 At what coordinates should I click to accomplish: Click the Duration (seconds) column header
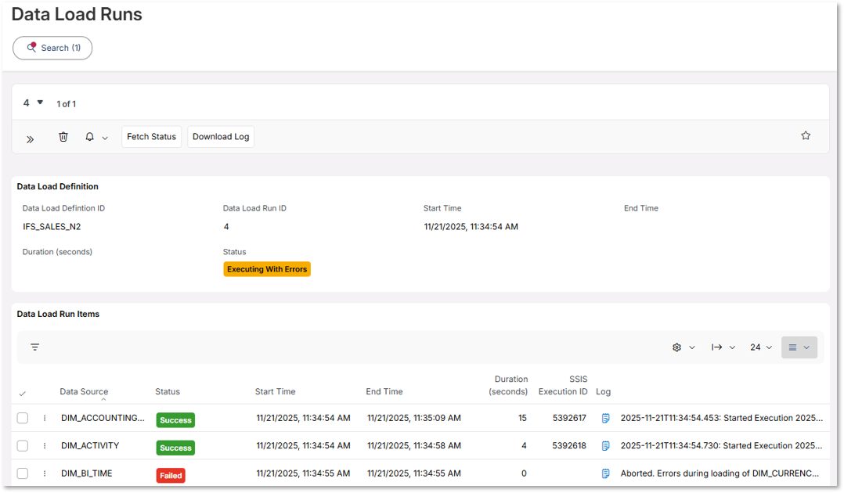click(x=508, y=385)
